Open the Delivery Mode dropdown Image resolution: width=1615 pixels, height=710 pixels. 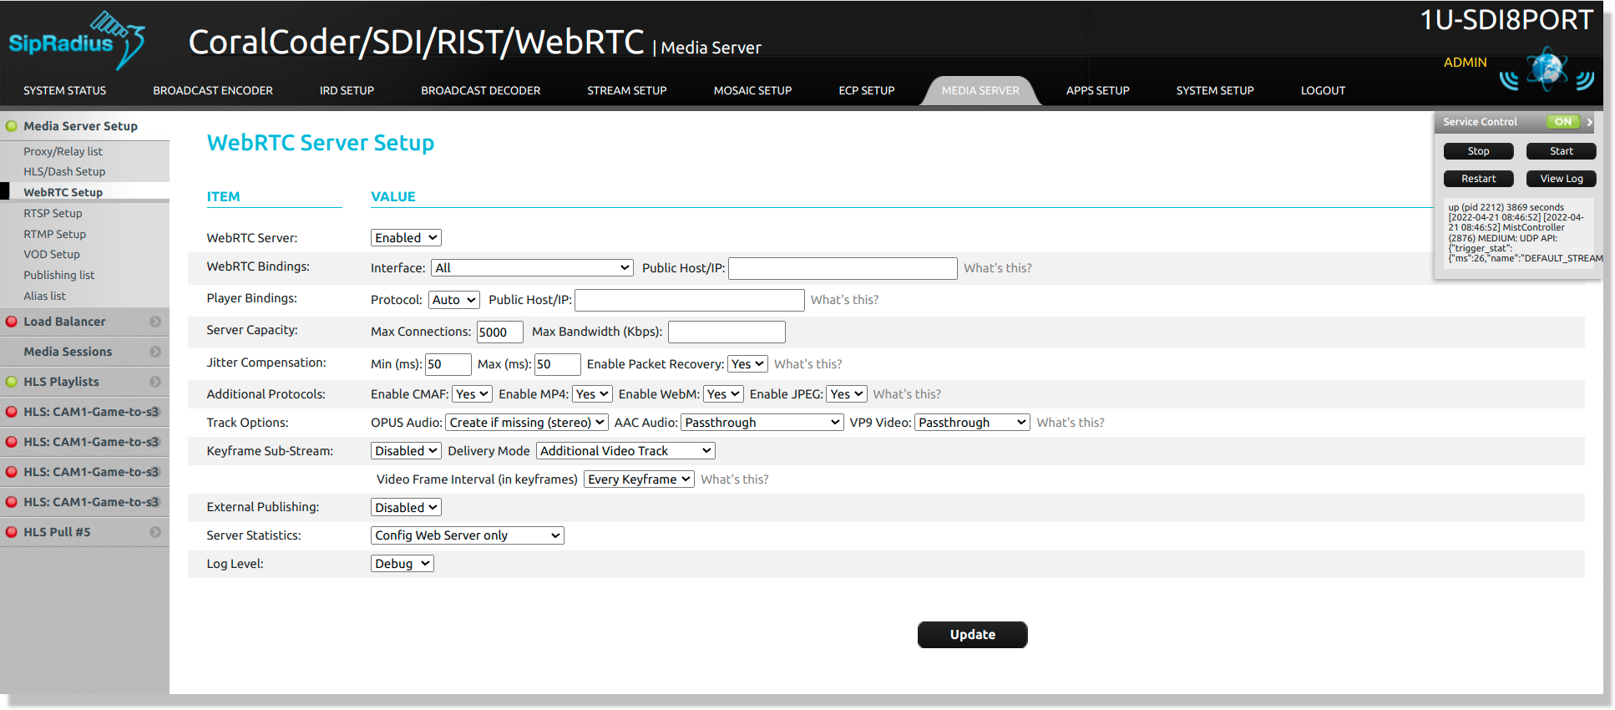click(x=625, y=451)
